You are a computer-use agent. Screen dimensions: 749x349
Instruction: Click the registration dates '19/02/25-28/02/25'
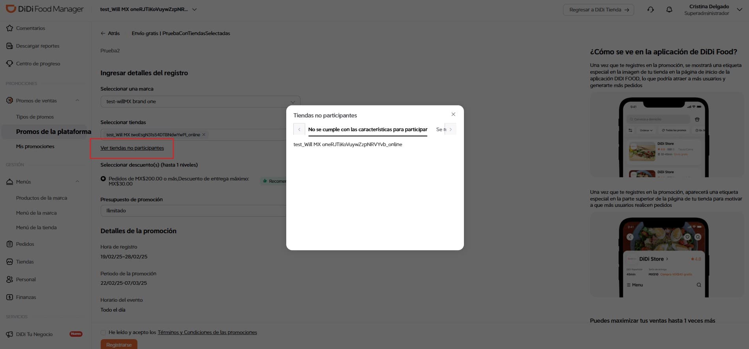124,257
